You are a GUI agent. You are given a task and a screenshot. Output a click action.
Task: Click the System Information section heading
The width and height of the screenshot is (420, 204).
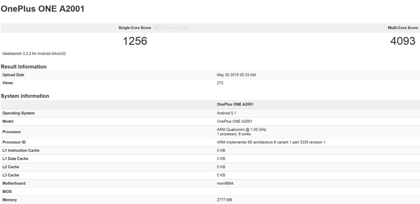[x=25, y=96]
